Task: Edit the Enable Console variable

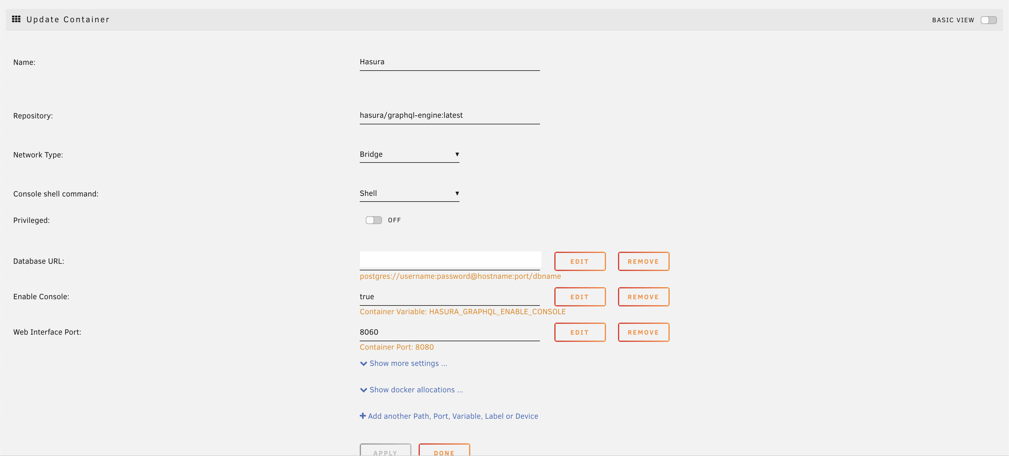Action: pos(580,297)
